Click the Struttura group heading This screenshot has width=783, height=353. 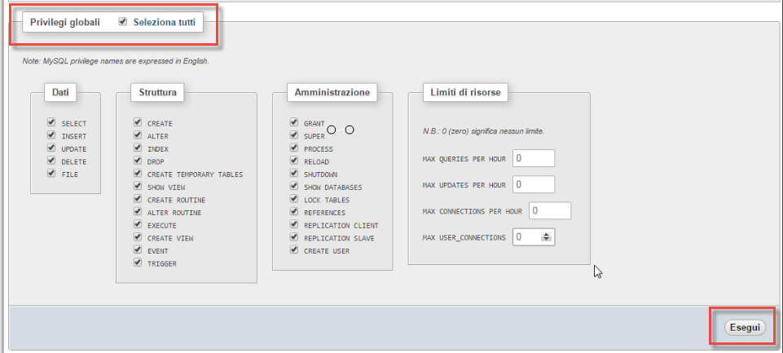pyautogui.click(x=157, y=92)
